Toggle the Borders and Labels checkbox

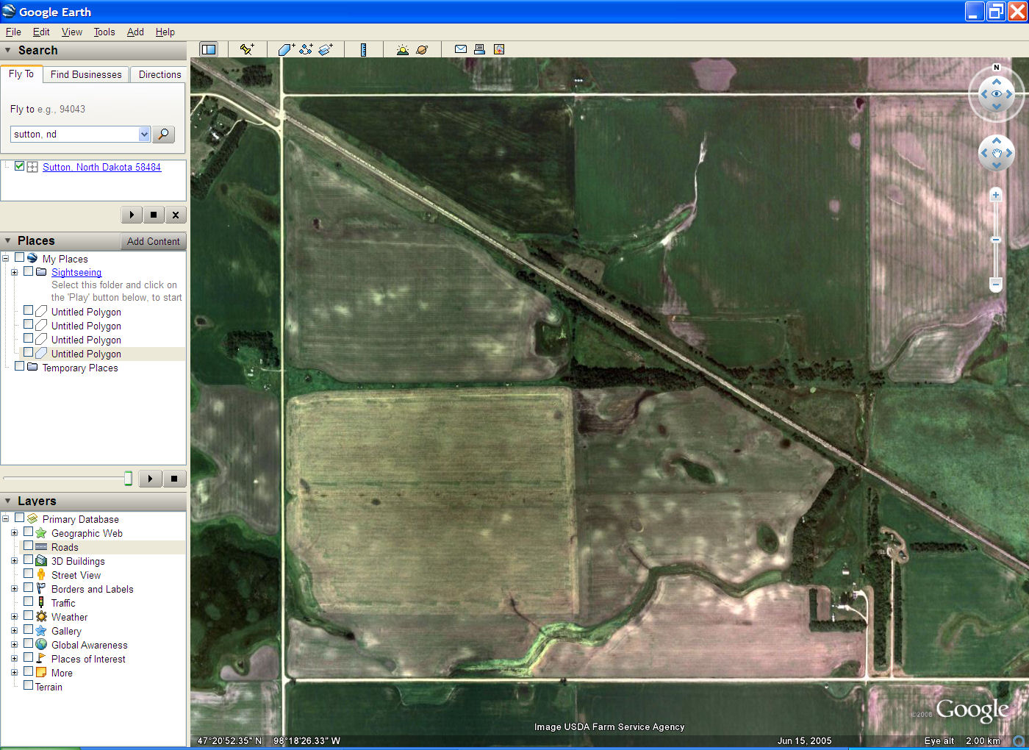(x=29, y=588)
